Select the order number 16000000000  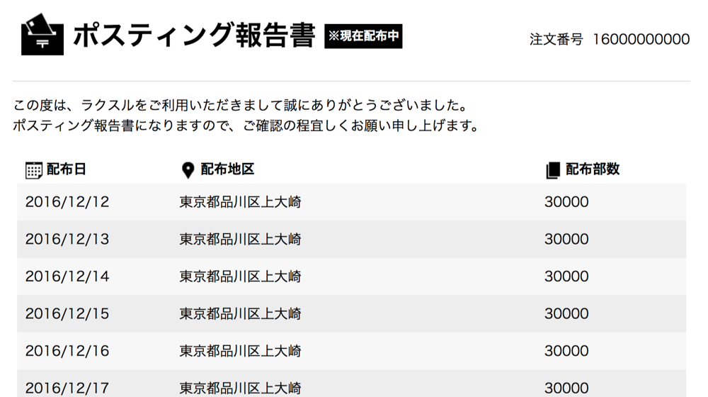click(x=641, y=39)
